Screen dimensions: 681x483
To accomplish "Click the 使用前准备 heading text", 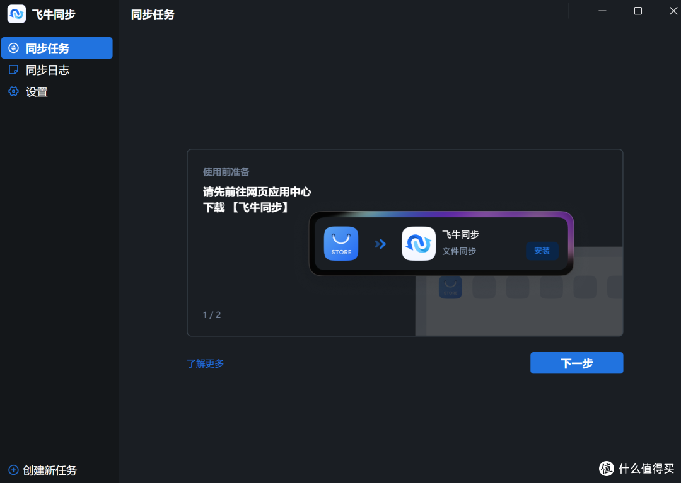I will pos(226,172).
